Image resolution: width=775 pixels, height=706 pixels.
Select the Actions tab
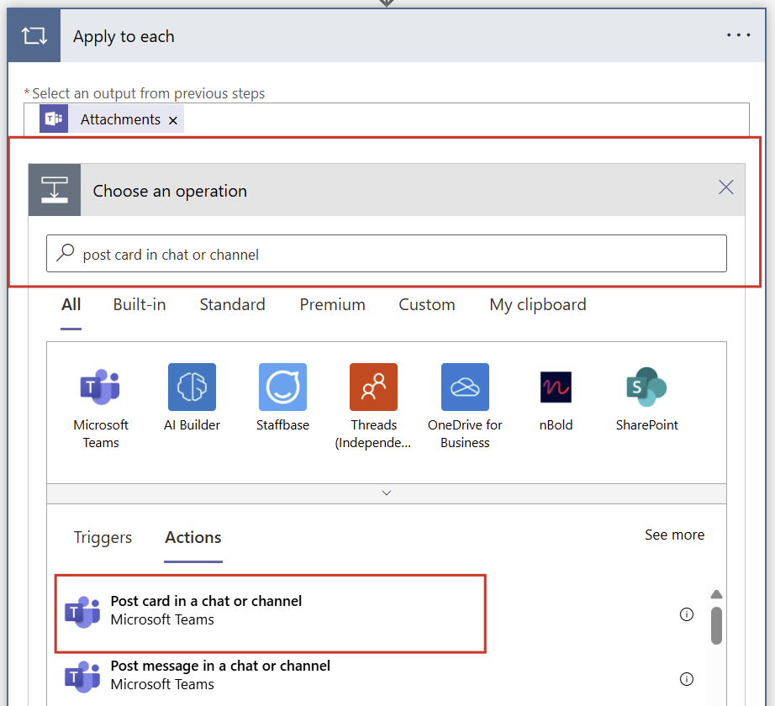[x=193, y=537]
